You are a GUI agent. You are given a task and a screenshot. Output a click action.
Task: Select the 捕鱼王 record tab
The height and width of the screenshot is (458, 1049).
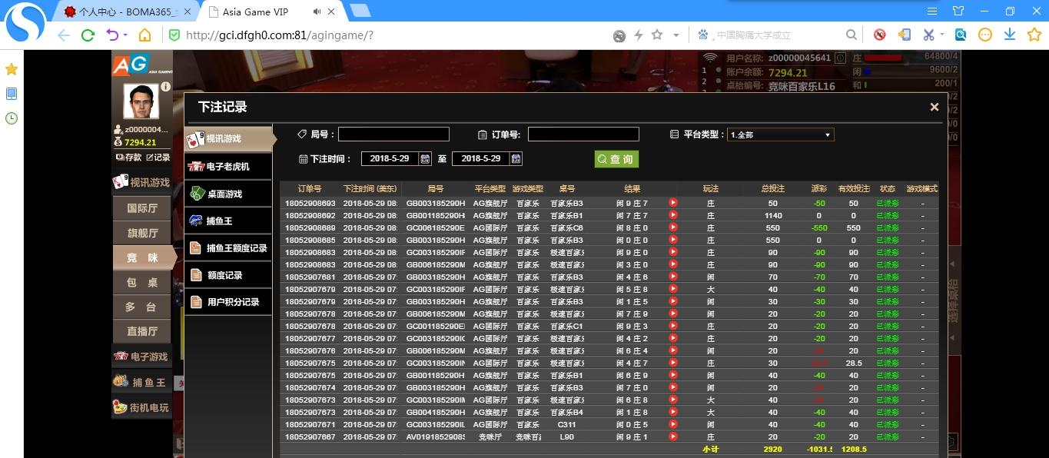point(228,221)
